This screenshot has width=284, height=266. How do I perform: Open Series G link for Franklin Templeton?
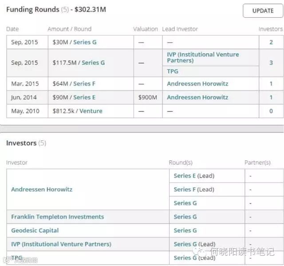(185, 217)
